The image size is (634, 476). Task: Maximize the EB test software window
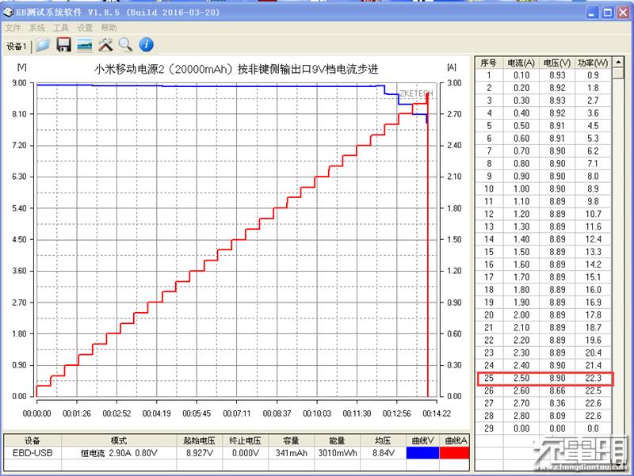click(x=607, y=13)
